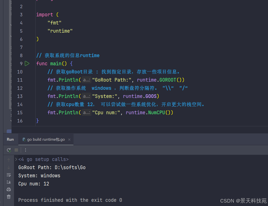The image size is (268, 206).
Task: Stop the running process
Action: pyautogui.click(x=16, y=150)
